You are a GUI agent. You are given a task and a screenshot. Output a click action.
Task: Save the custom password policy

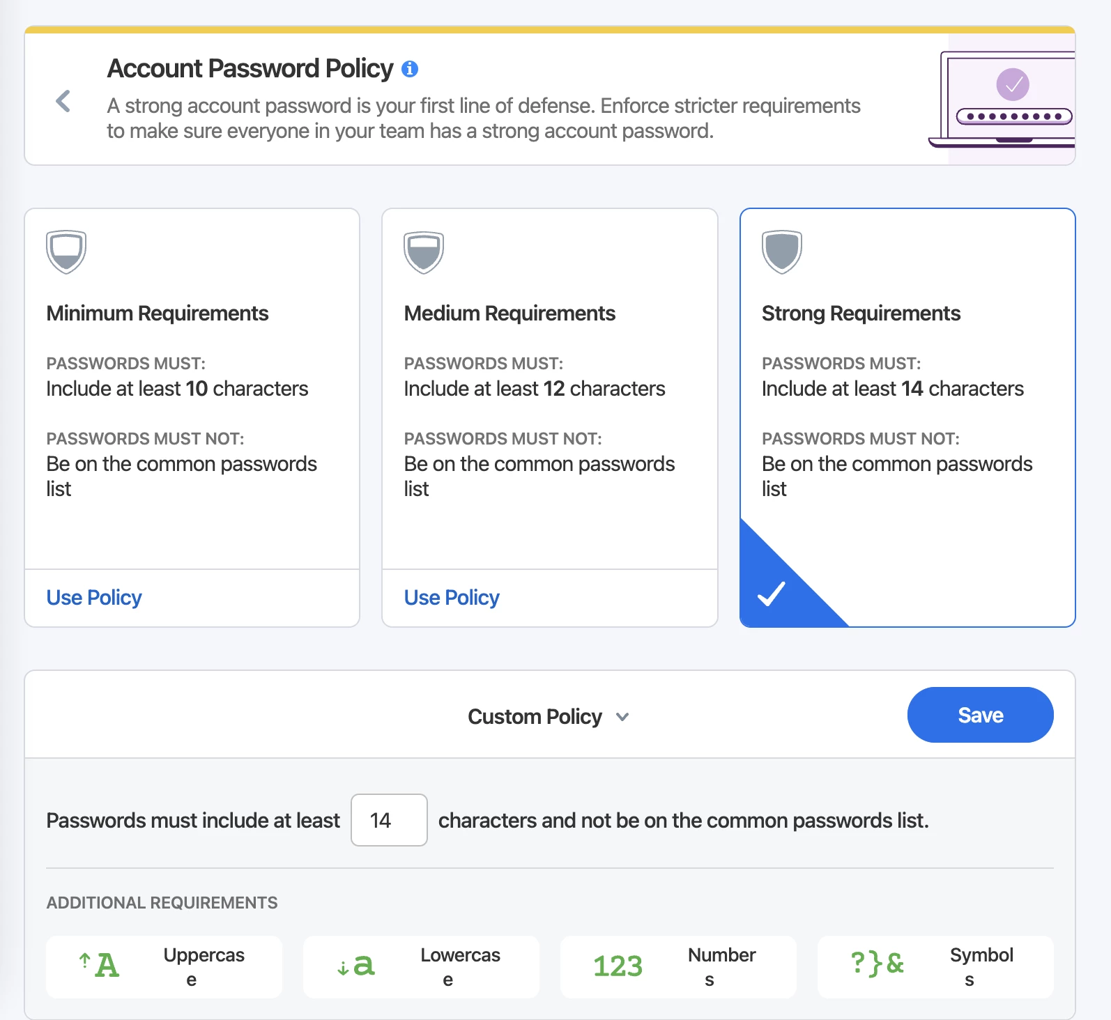980,715
